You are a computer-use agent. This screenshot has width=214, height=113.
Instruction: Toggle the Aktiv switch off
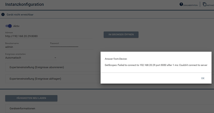coord(8,26)
